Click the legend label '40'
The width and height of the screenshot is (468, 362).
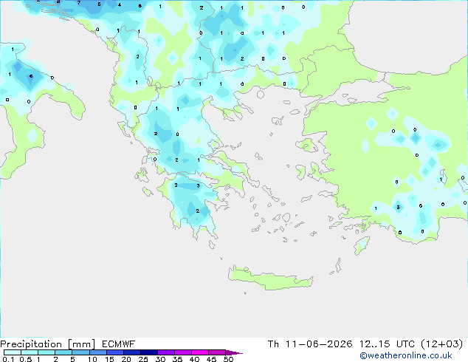(194, 359)
